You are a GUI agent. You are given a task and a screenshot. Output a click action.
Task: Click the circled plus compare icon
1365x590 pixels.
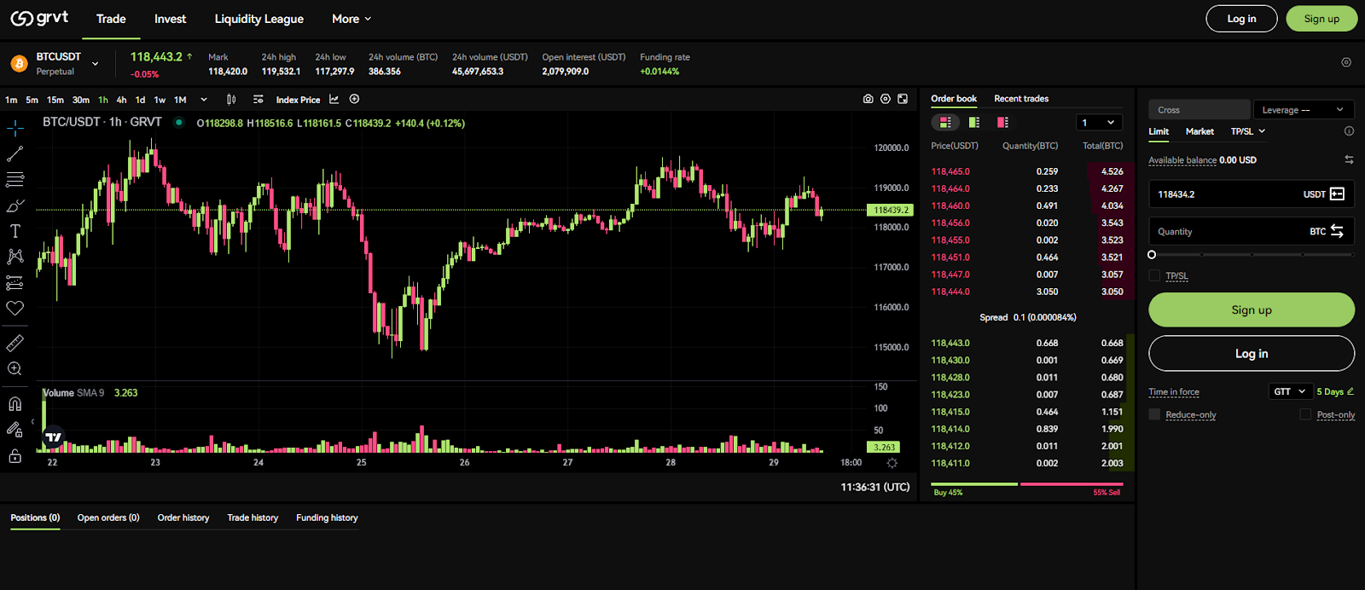pyautogui.click(x=354, y=99)
